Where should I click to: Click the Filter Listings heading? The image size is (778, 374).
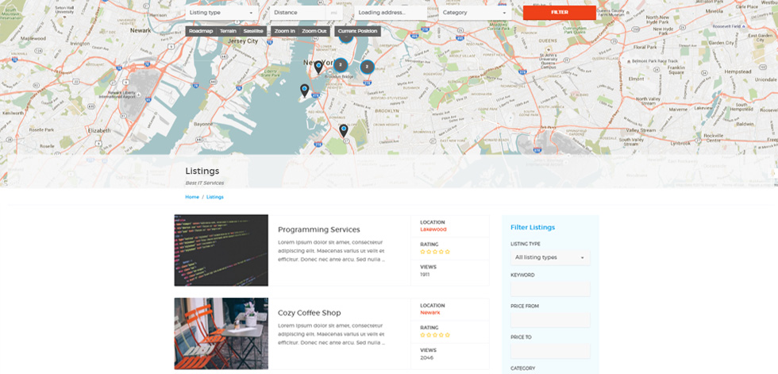coord(533,227)
